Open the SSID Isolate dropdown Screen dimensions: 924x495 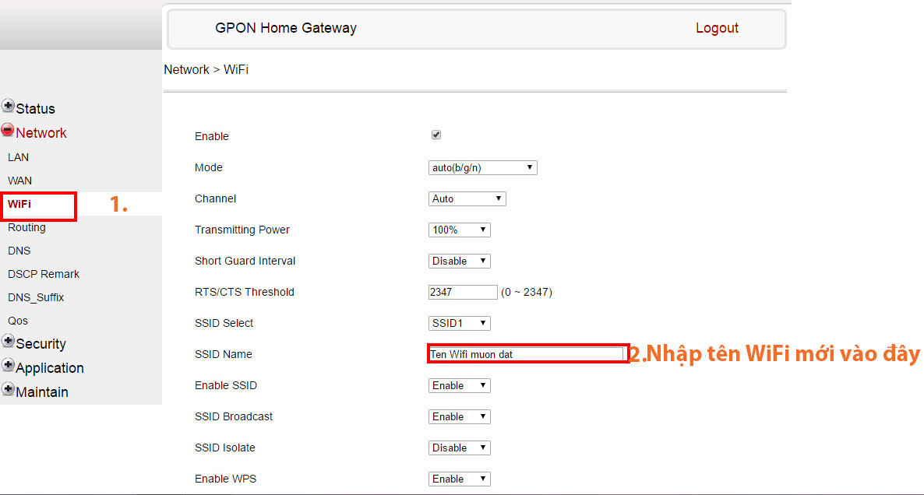[x=459, y=448]
